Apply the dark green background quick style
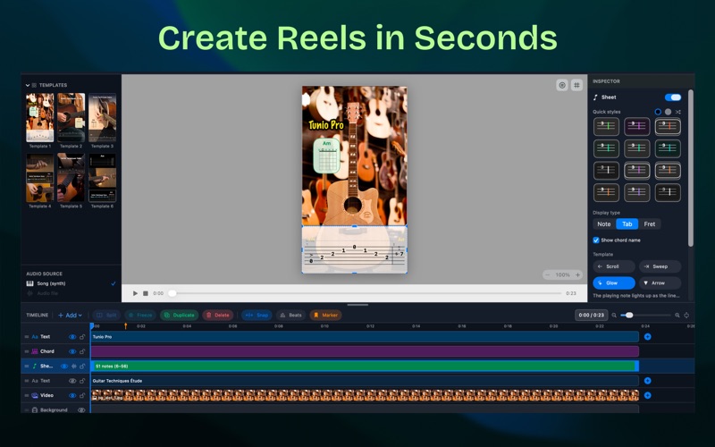 (x=668, y=148)
